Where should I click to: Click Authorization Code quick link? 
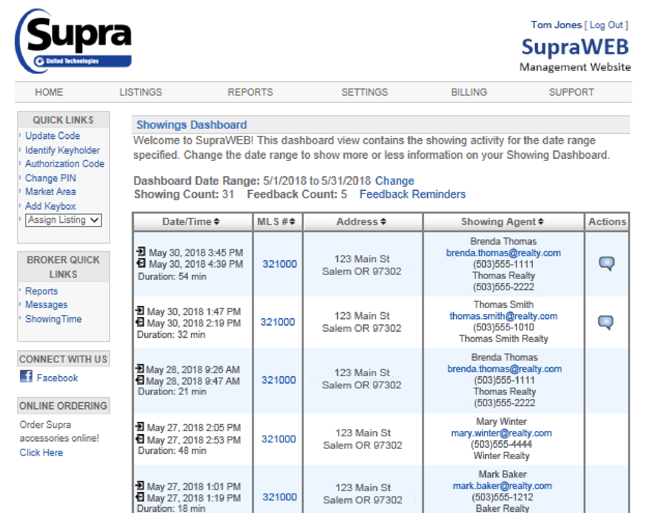pyautogui.click(x=65, y=164)
